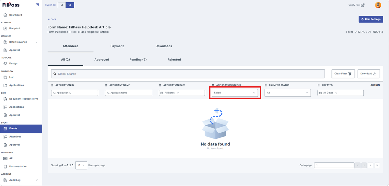Open the Payment Status dropdown showing All
This screenshot has height=186, width=389.
tap(288, 93)
